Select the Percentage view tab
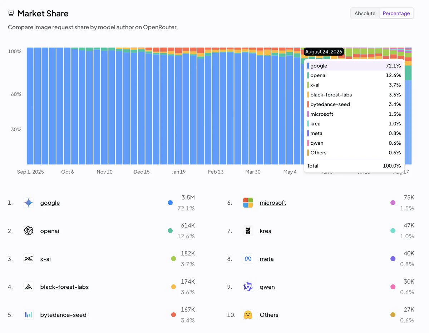Image resolution: width=429 pixels, height=333 pixels. point(396,13)
